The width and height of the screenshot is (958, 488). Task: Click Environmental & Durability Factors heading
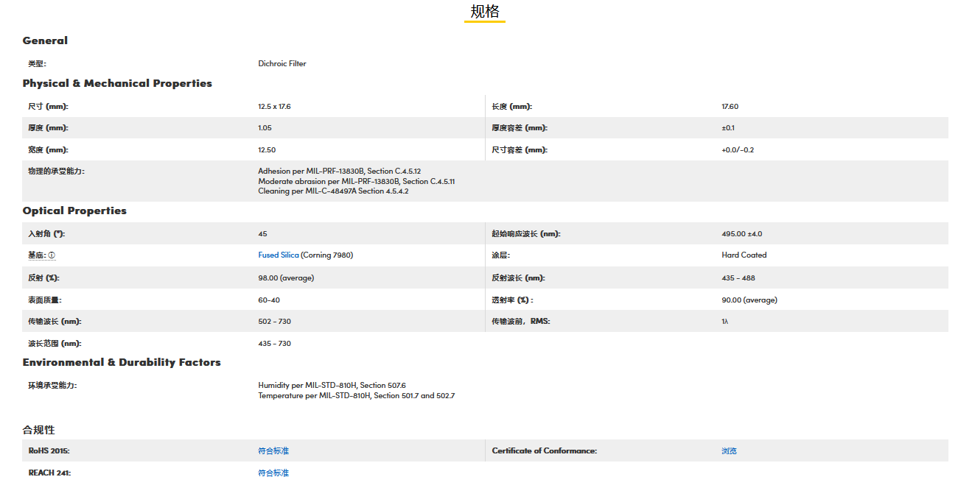click(122, 363)
